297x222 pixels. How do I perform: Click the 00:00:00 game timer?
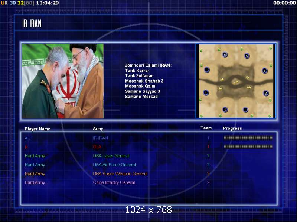pos(284,3)
